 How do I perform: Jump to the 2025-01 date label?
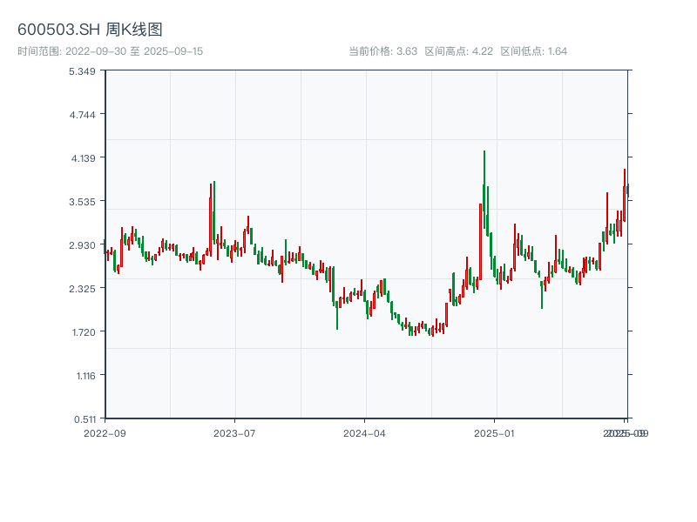click(496, 432)
